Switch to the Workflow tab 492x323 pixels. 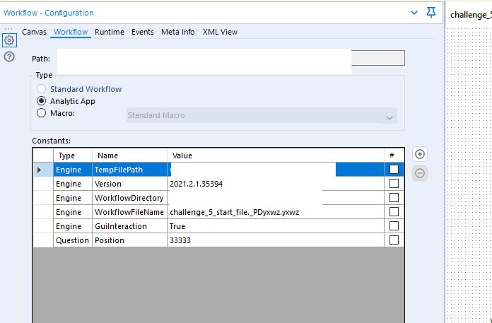point(71,32)
